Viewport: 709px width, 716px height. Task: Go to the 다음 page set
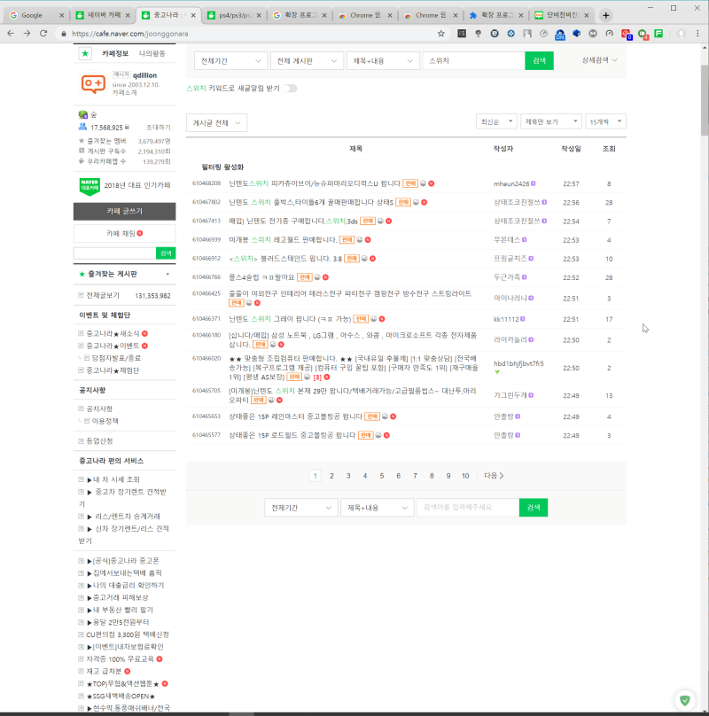click(494, 476)
